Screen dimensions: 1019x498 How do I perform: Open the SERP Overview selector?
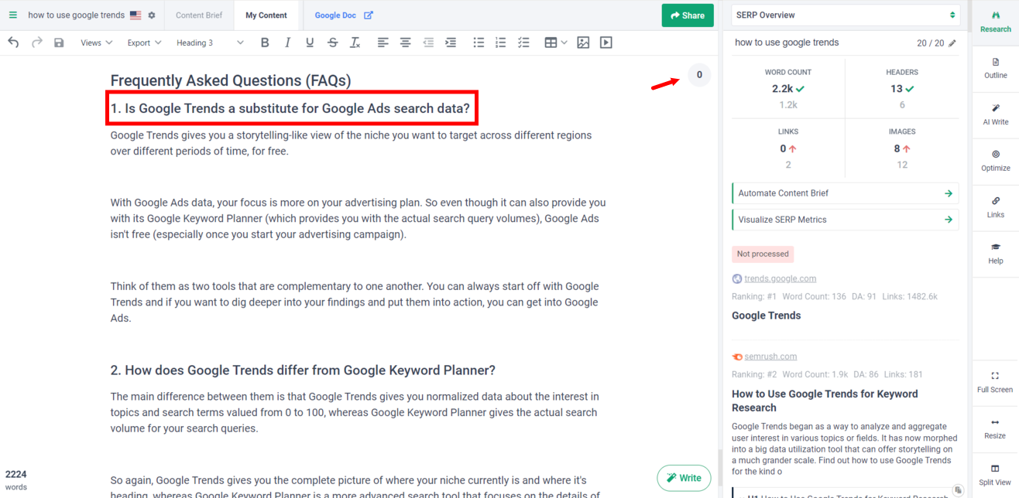845,14
